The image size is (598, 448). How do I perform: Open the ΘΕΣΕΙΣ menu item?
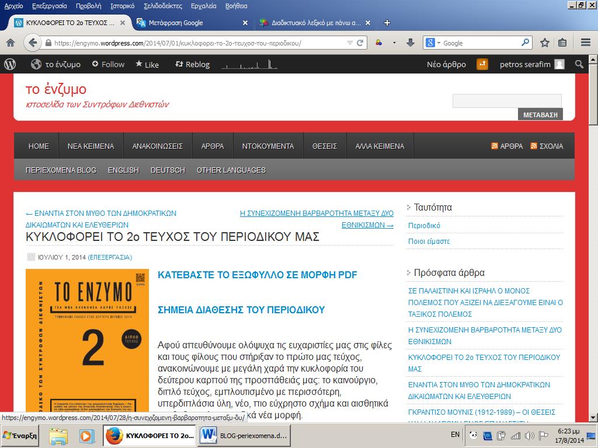click(x=325, y=146)
